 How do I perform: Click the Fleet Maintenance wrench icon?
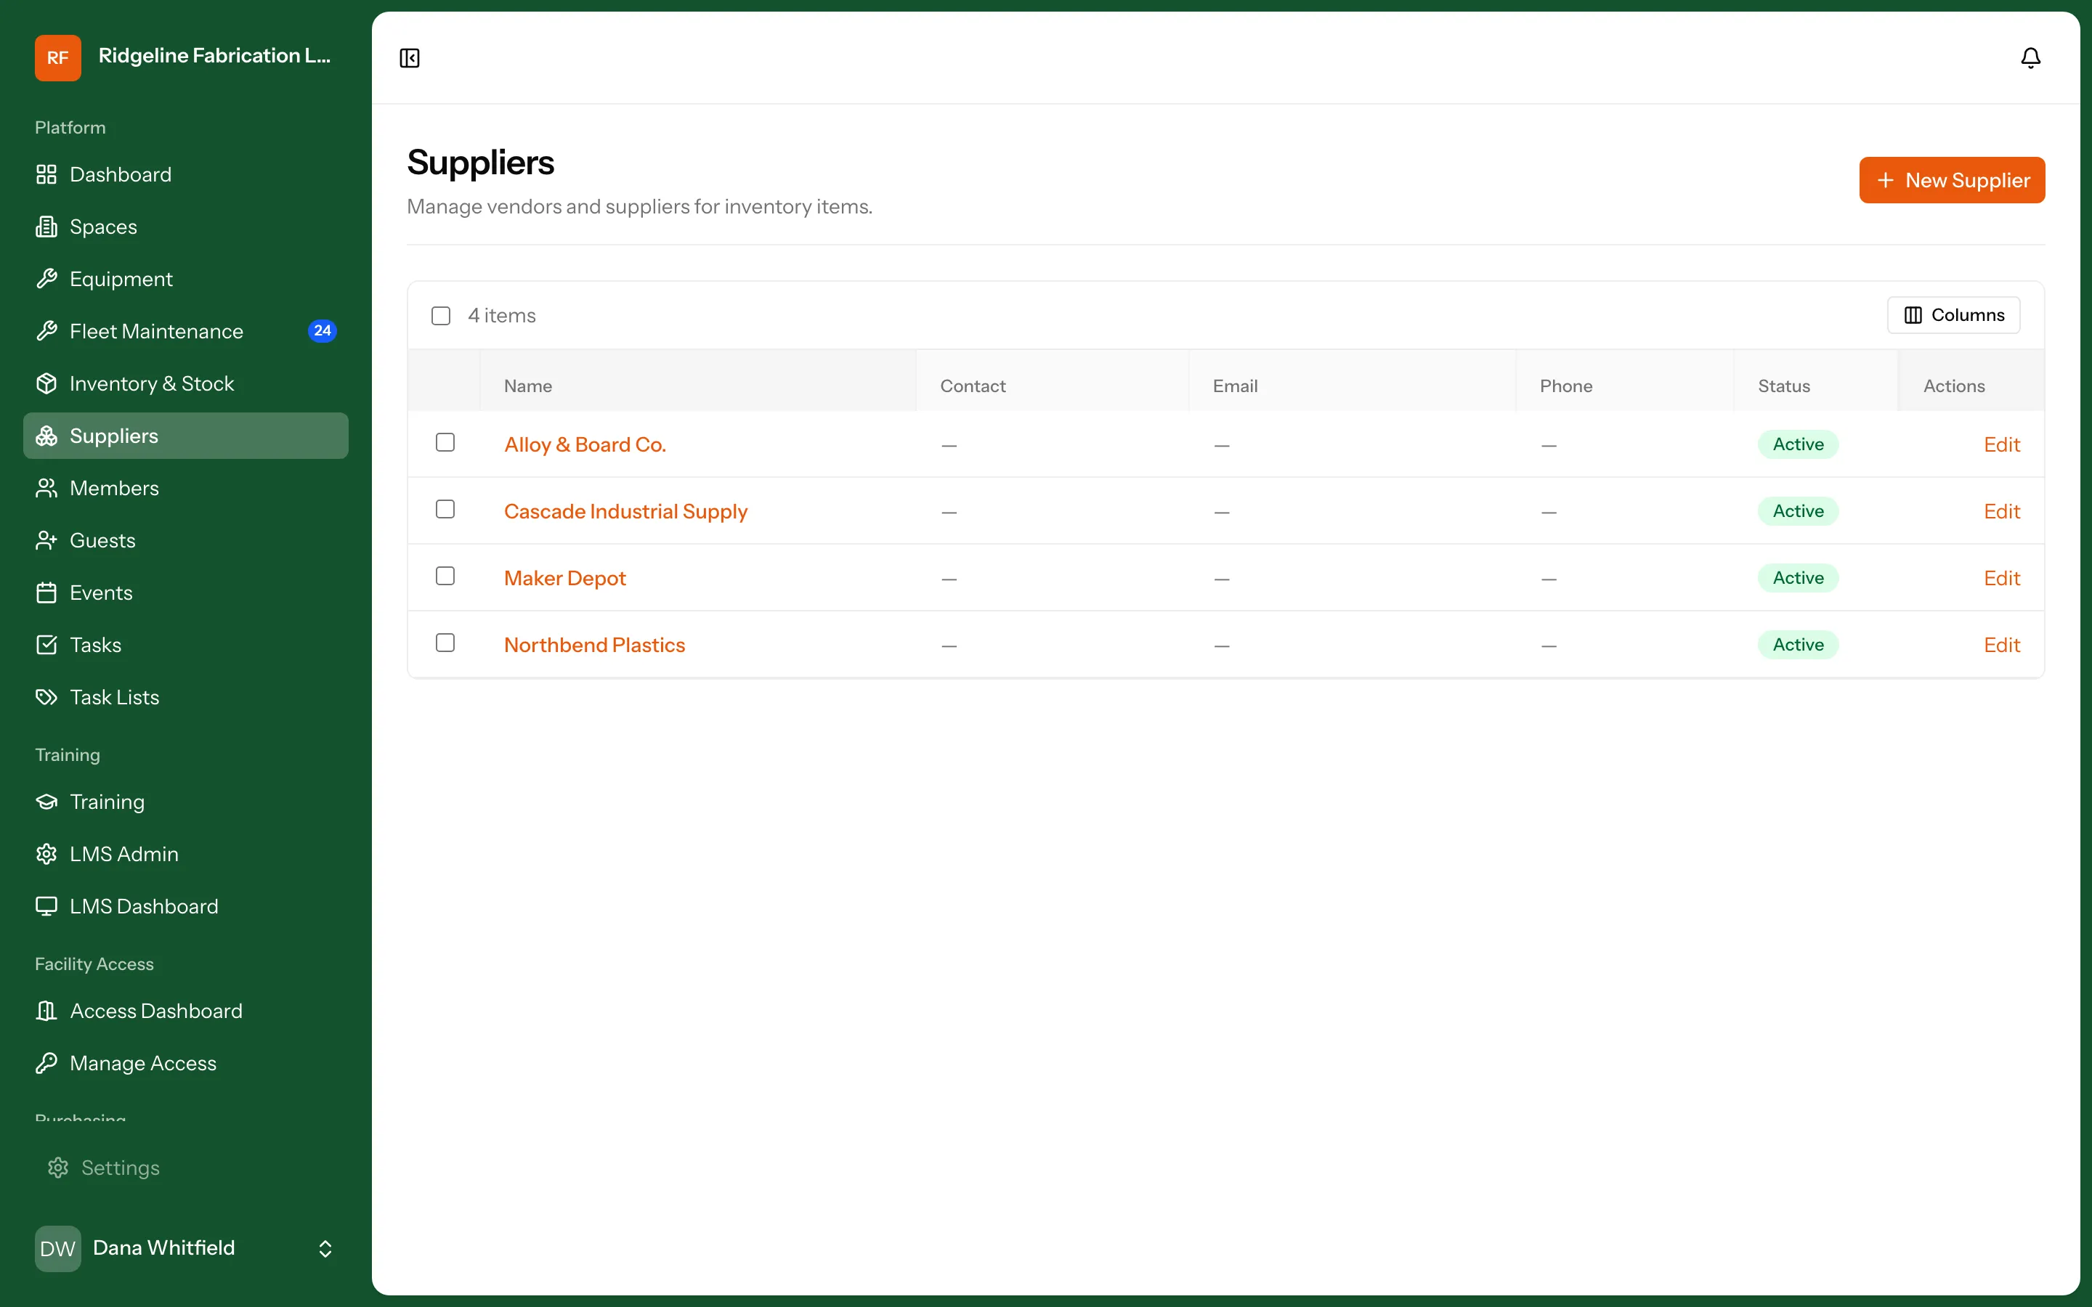point(46,331)
